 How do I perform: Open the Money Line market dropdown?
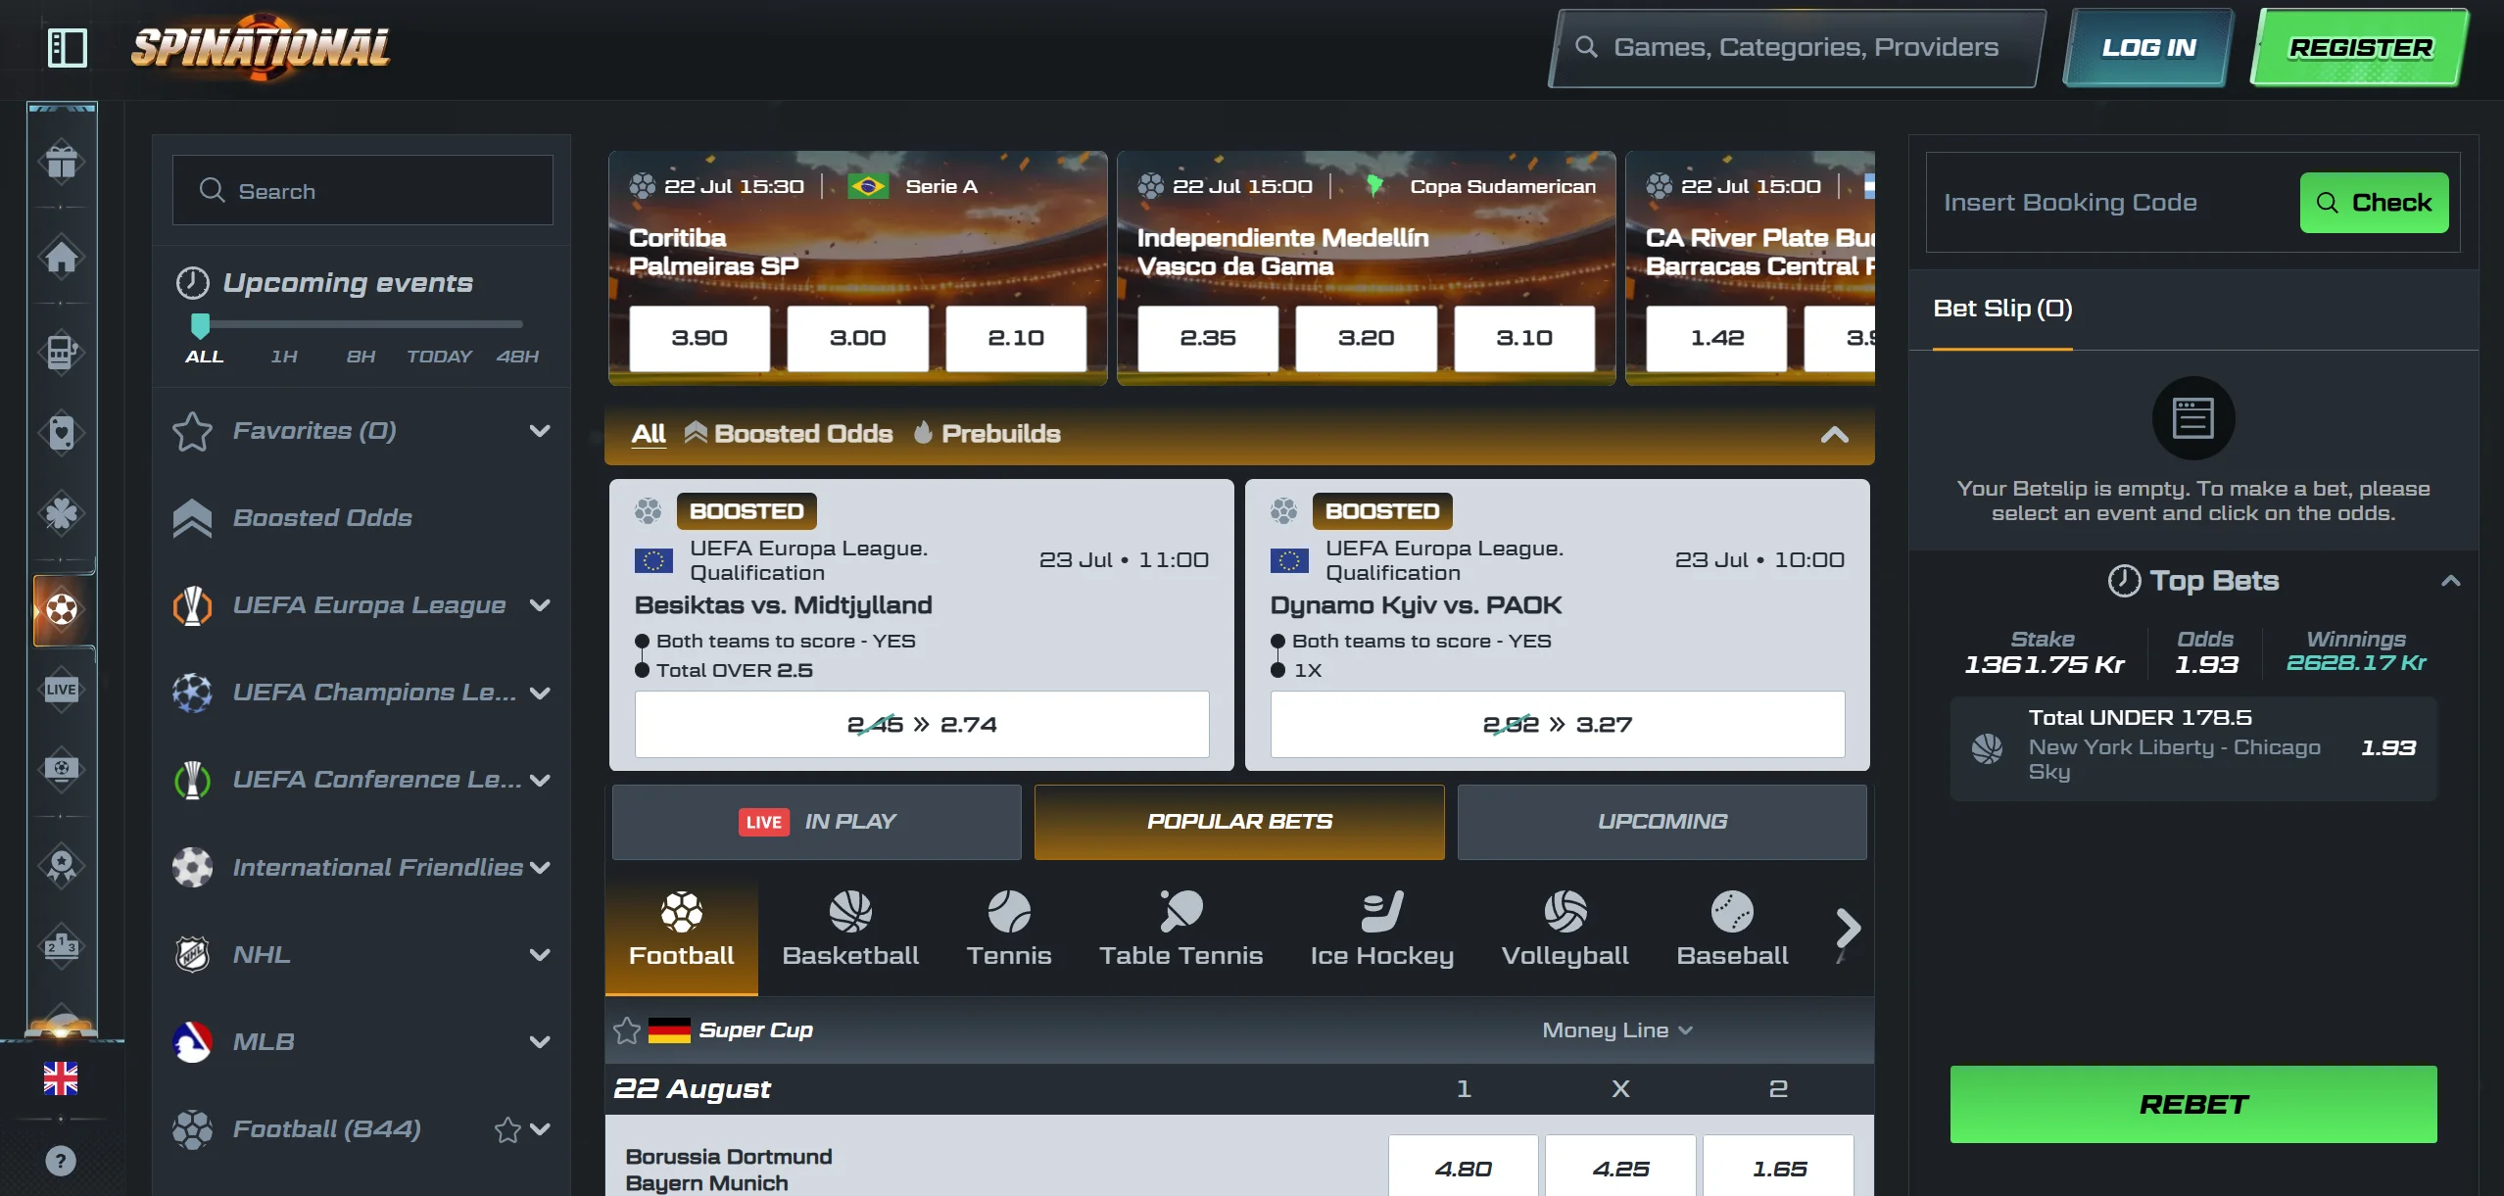1617,1030
